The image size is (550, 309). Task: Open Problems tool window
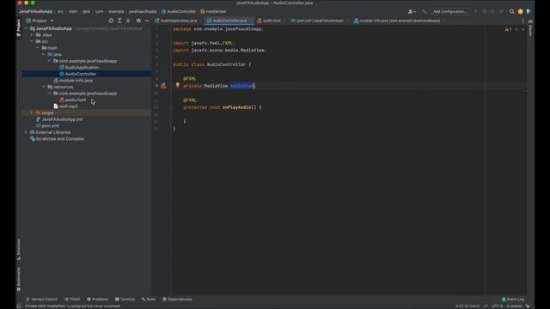97,300
